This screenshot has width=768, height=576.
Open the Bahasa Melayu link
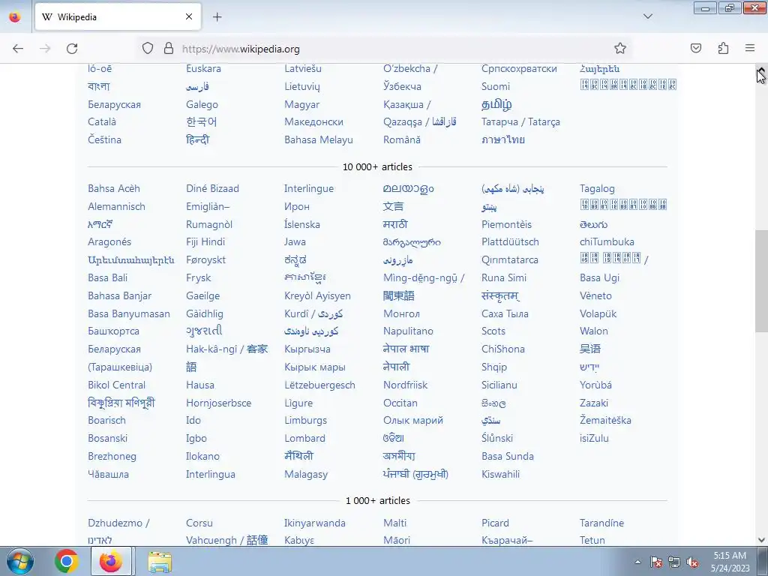tap(318, 139)
